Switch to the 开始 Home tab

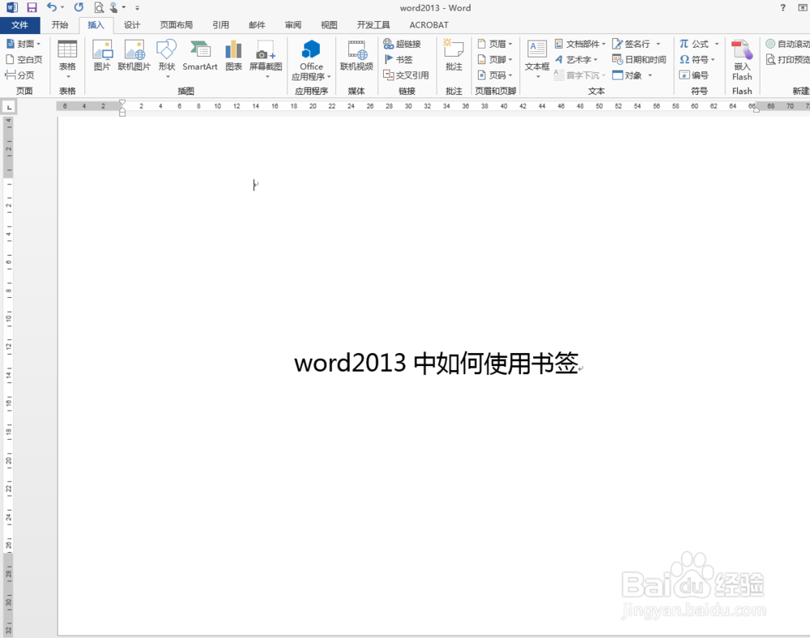coord(60,25)
